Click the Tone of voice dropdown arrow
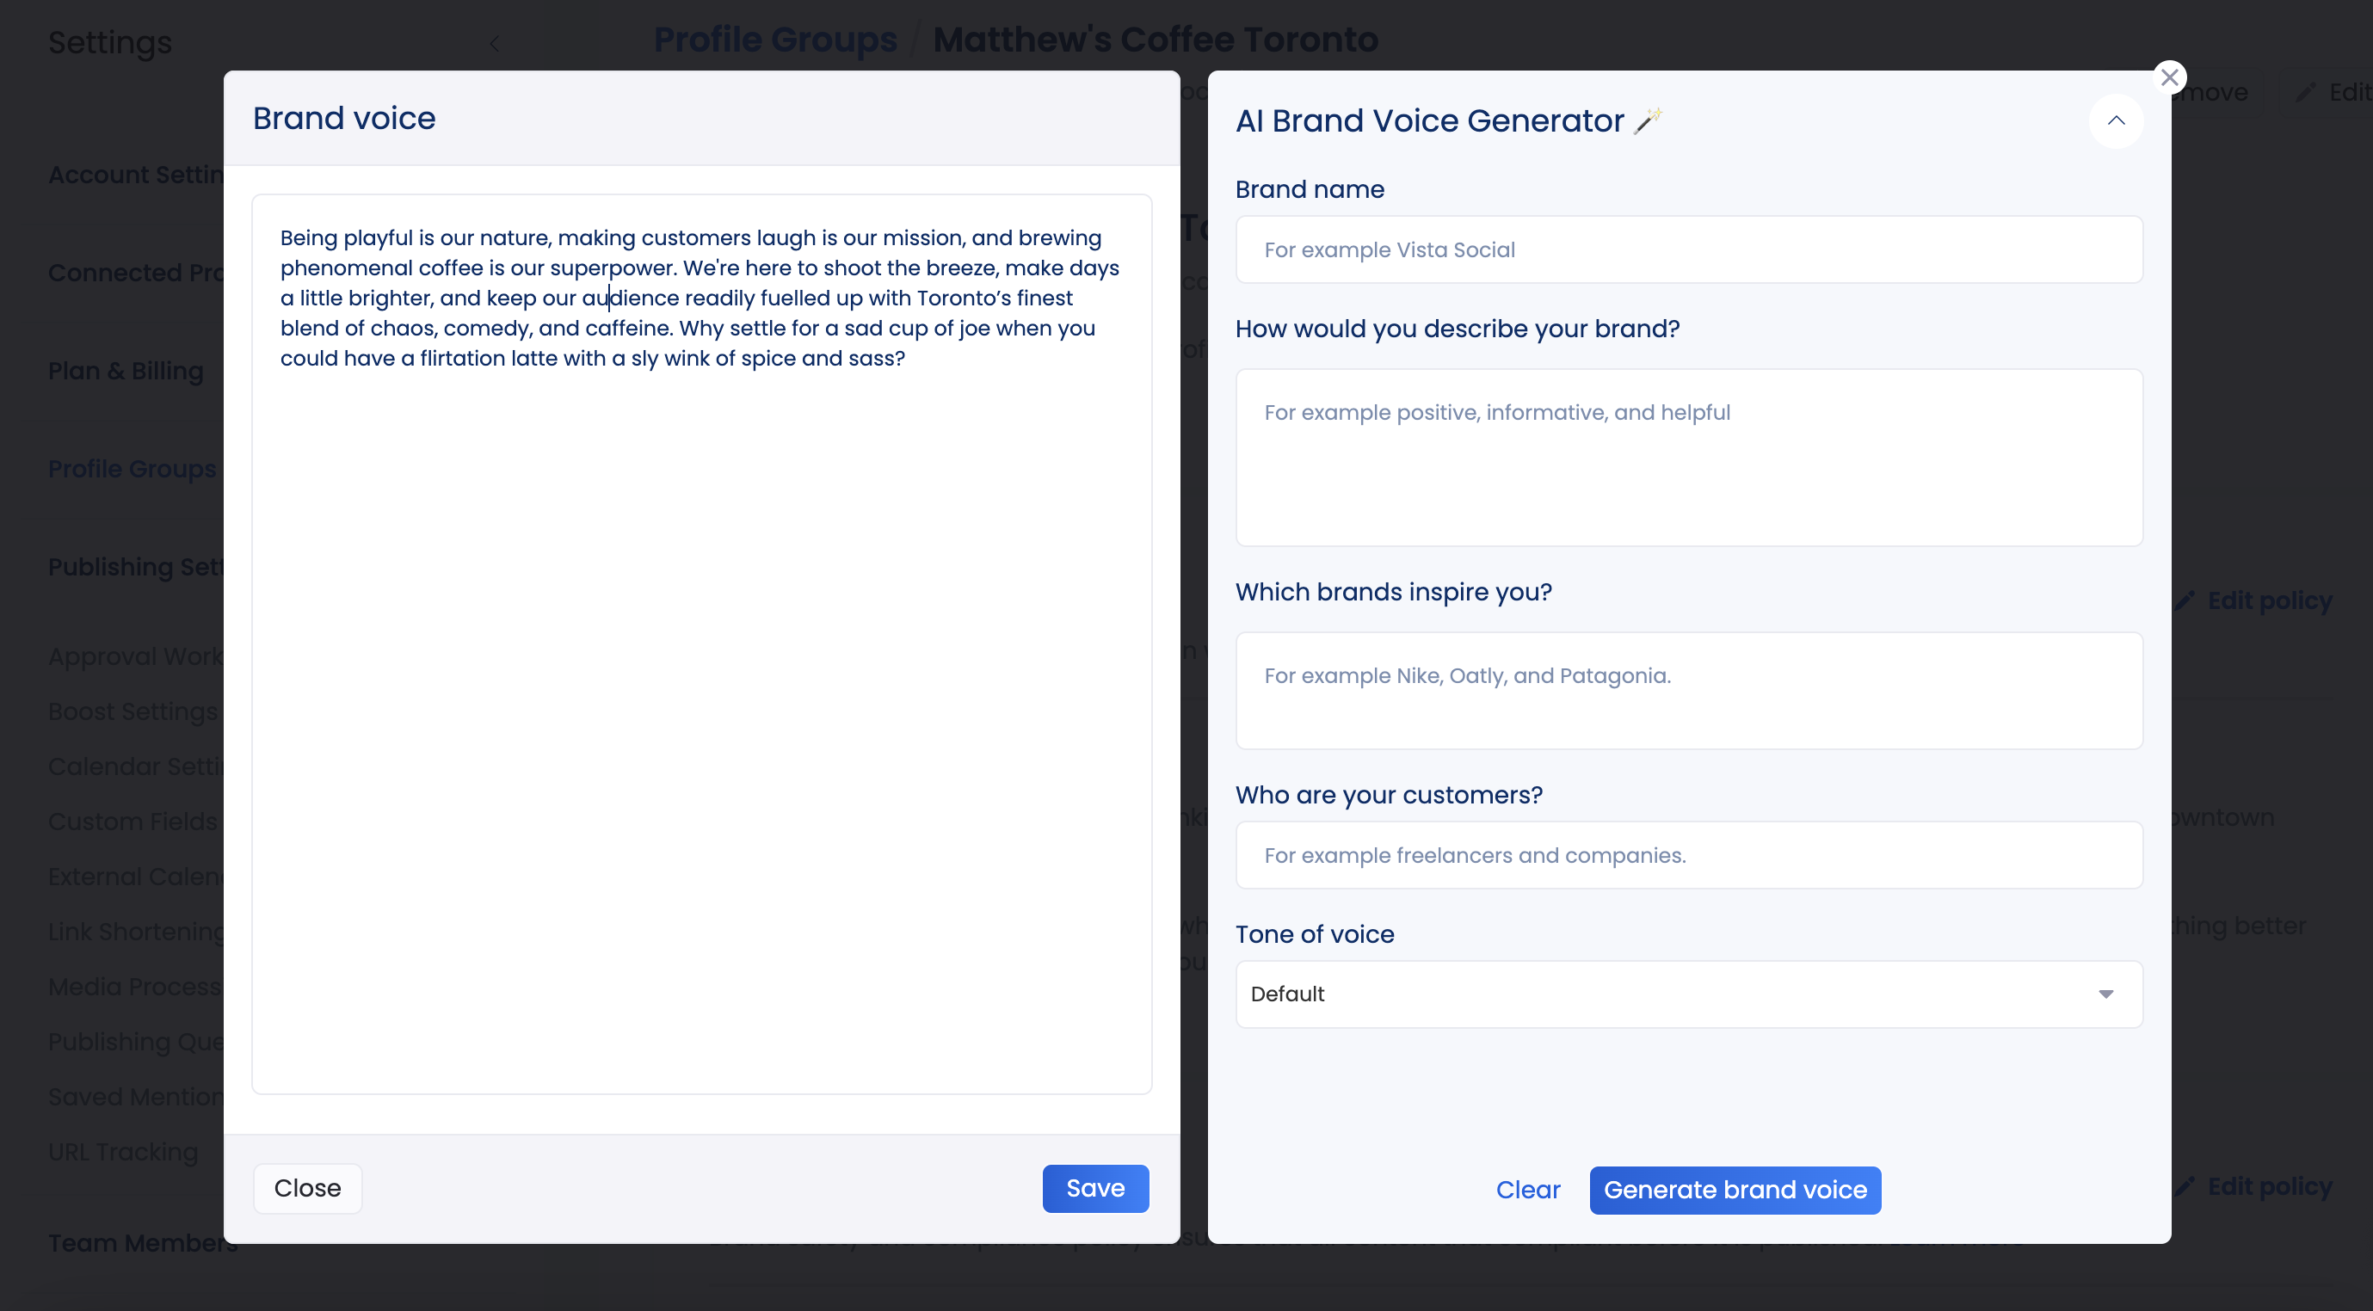Screen dimensions: 2373x1311 [x=2106, y=994]
